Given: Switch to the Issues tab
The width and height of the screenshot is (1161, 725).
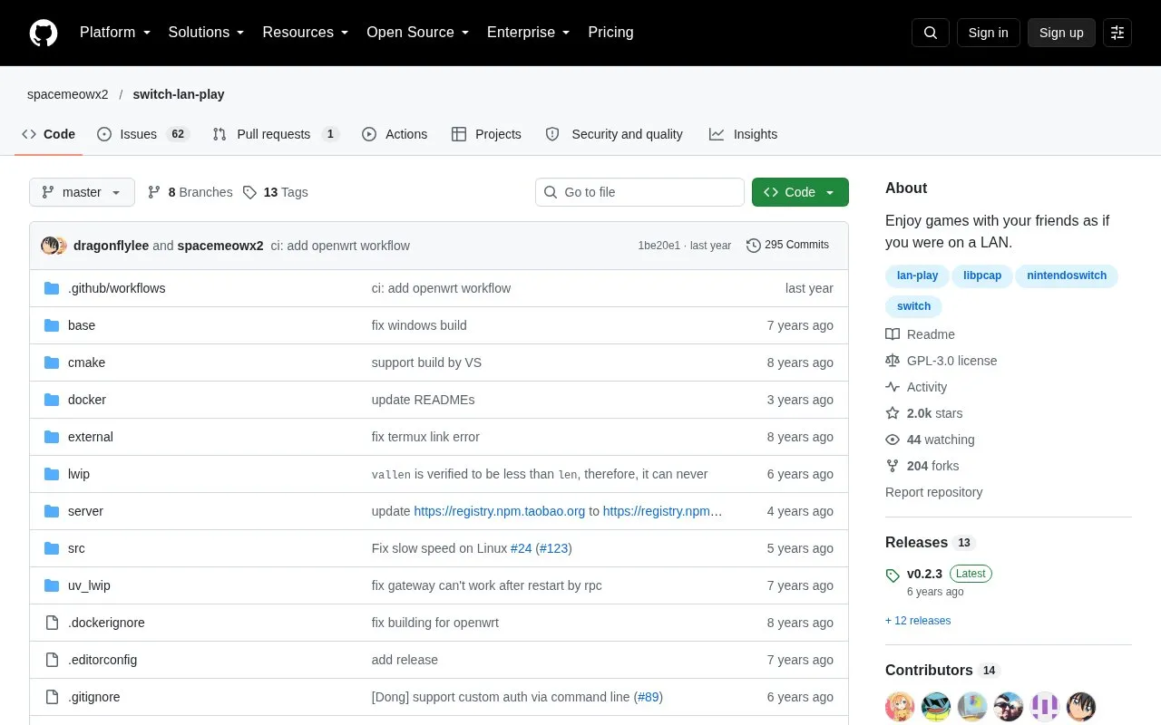Looking at the screenshot, I should click(142, 134).
